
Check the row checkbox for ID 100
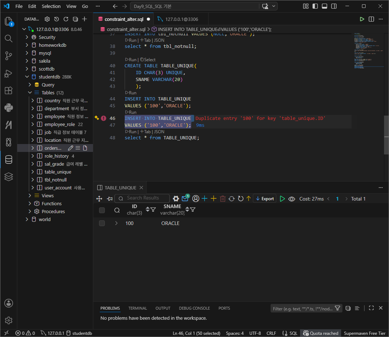click(102, 223)
